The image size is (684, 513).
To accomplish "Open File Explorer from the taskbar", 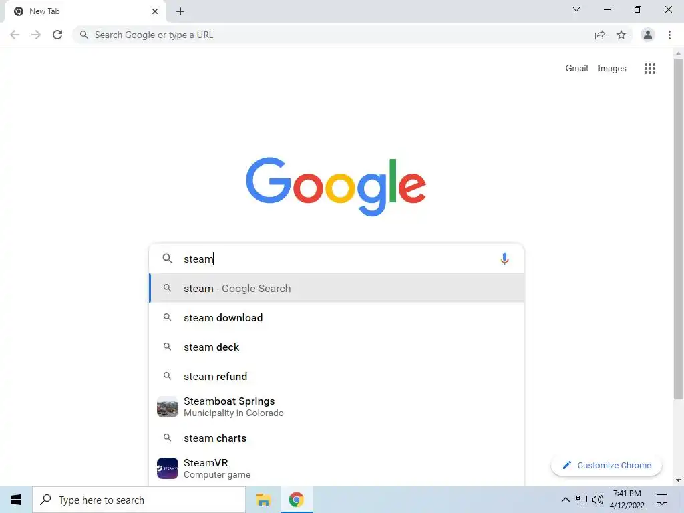I will (x=263, y=500).
